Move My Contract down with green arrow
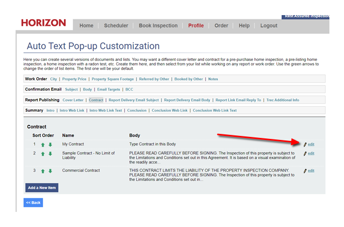Screen dimensions: 344x227 click(x=50, y=145)
